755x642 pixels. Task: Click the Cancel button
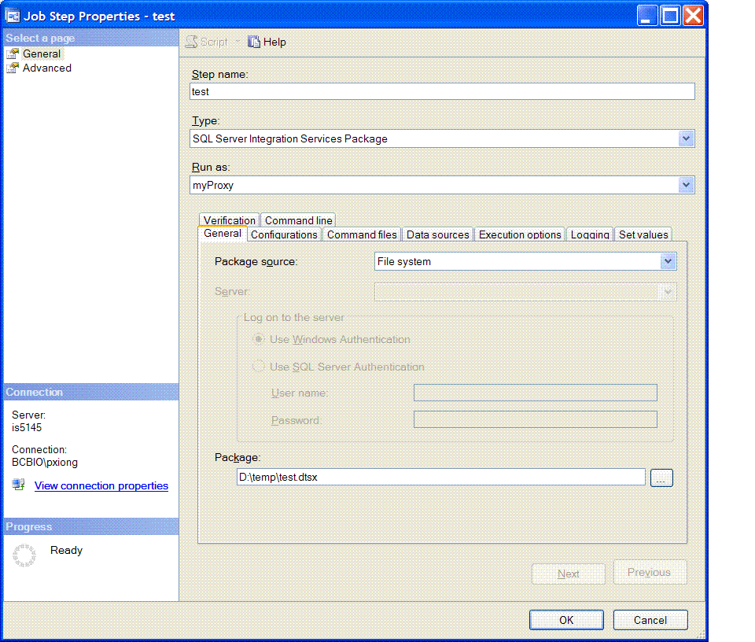pyautogui.click(x=650, y=620)
